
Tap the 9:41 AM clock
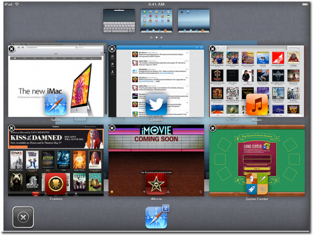[x=156, y=4]
